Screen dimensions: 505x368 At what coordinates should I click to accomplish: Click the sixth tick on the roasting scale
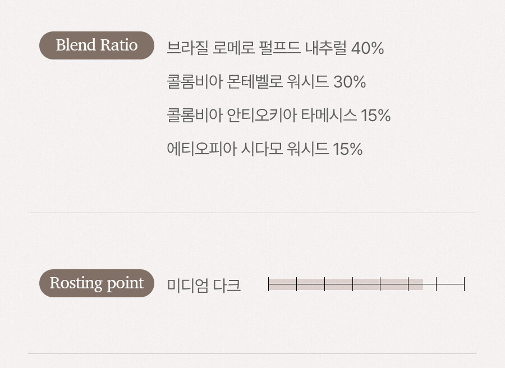pyautogui.click(x=408, y=284)
